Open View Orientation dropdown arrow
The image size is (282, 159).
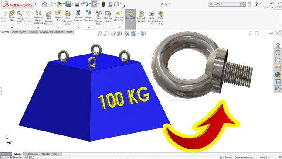pos(138,34)
